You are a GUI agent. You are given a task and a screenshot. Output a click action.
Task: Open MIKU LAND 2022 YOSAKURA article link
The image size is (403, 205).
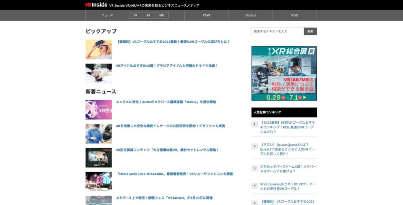coord(175,174)
